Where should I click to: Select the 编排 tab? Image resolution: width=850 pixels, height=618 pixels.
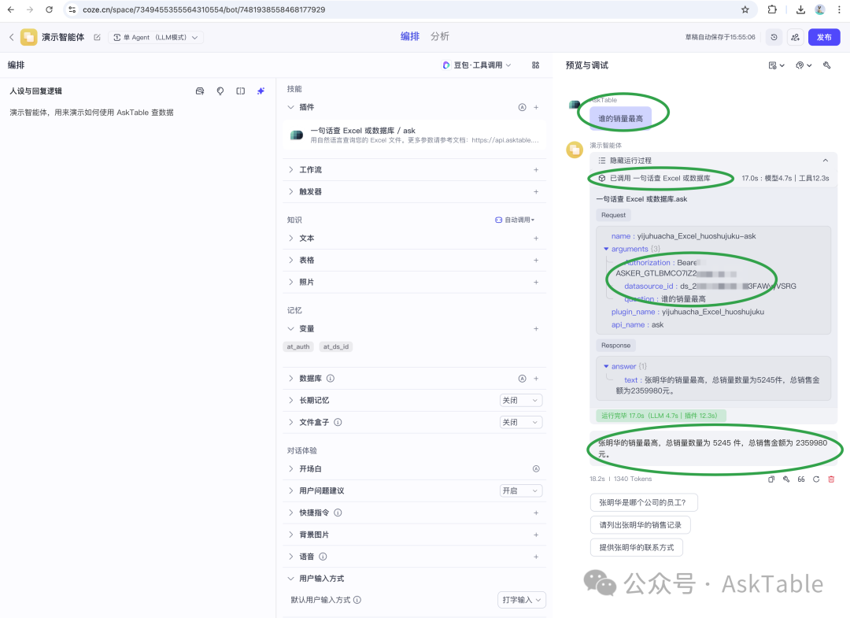410,36
